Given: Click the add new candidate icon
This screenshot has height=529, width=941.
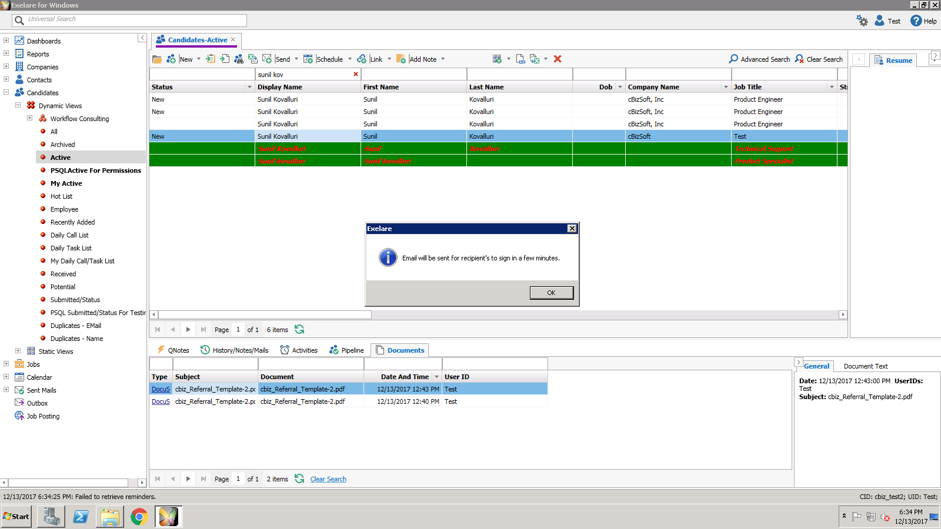Looking at the screenshot, I should click(x=171, y=59).
